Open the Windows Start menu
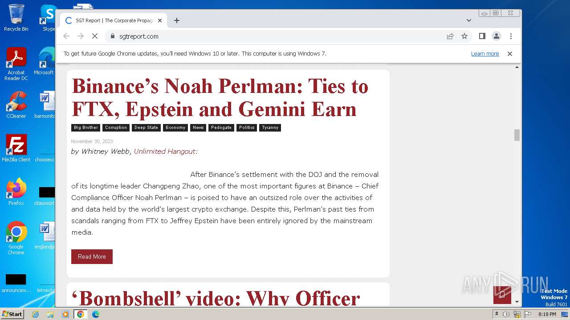The height and width of the screenshot is (320, 570). tap(12, 314)
